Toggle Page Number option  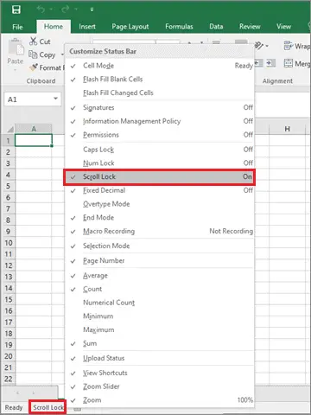tap(160, 261)
